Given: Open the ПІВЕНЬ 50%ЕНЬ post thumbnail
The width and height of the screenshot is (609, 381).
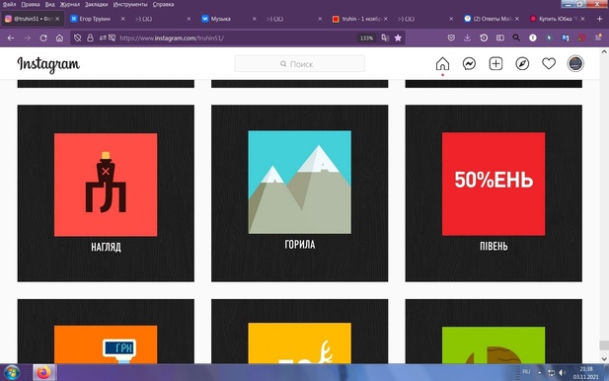Looking at the screenshot, I should (x=494, y=193).
